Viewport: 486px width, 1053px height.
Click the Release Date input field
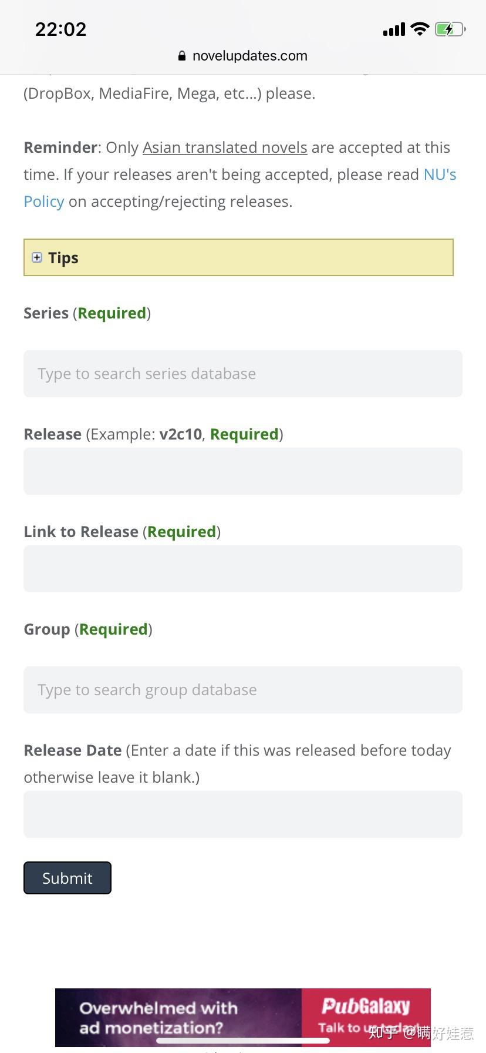(243, 814)
